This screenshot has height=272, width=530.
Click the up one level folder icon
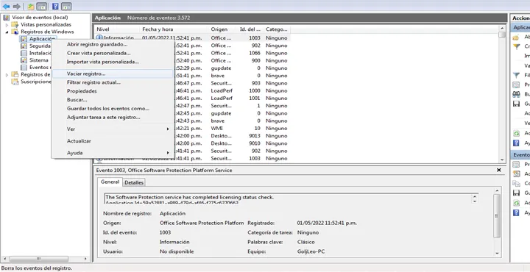[31, 7]
